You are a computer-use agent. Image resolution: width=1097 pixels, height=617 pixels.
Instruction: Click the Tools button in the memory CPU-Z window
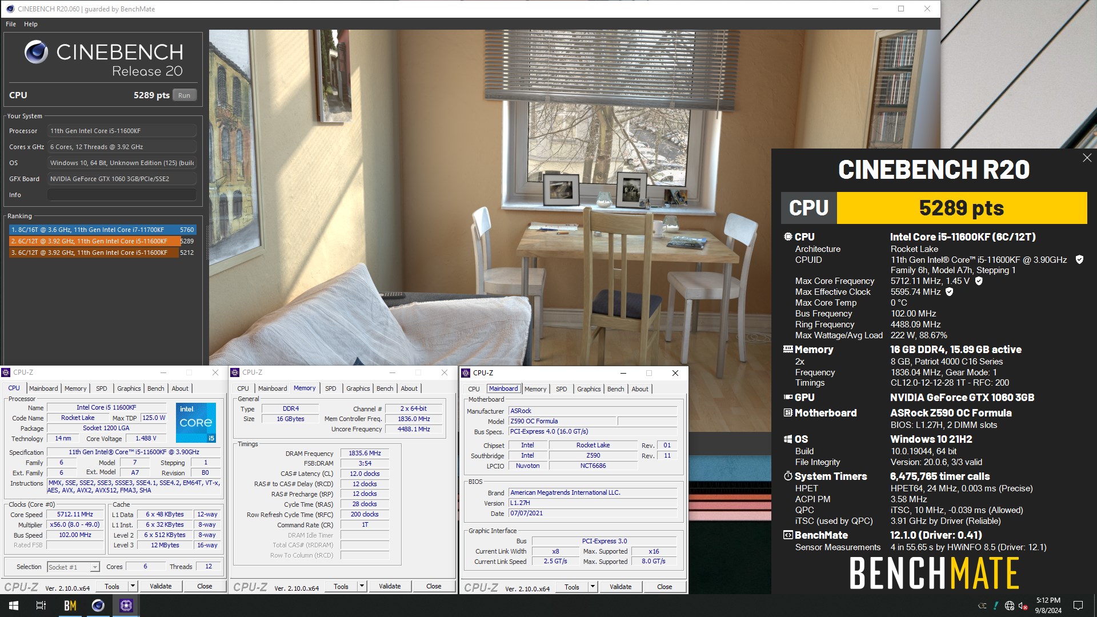pos(341,586)
